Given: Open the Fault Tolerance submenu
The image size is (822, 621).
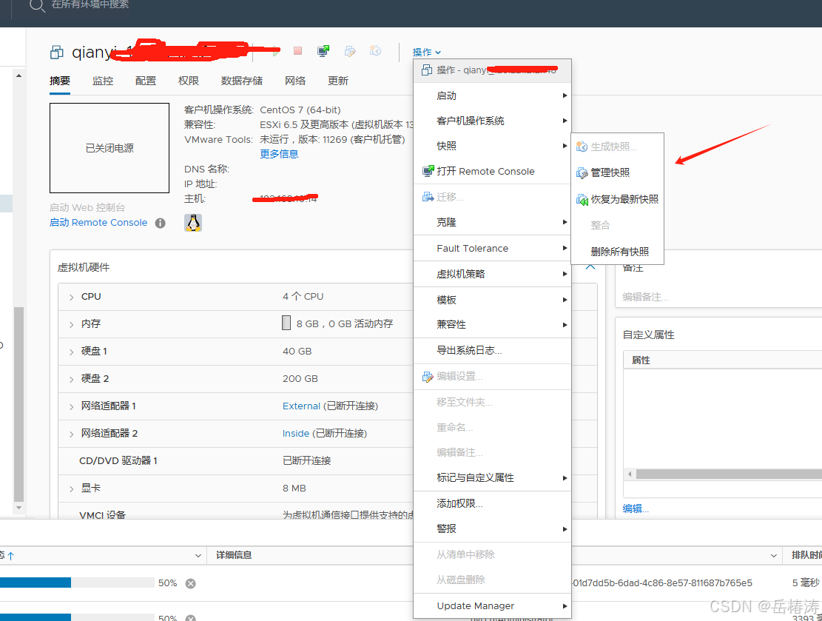Looking at the screenshot, I should (x=492, y=248).
